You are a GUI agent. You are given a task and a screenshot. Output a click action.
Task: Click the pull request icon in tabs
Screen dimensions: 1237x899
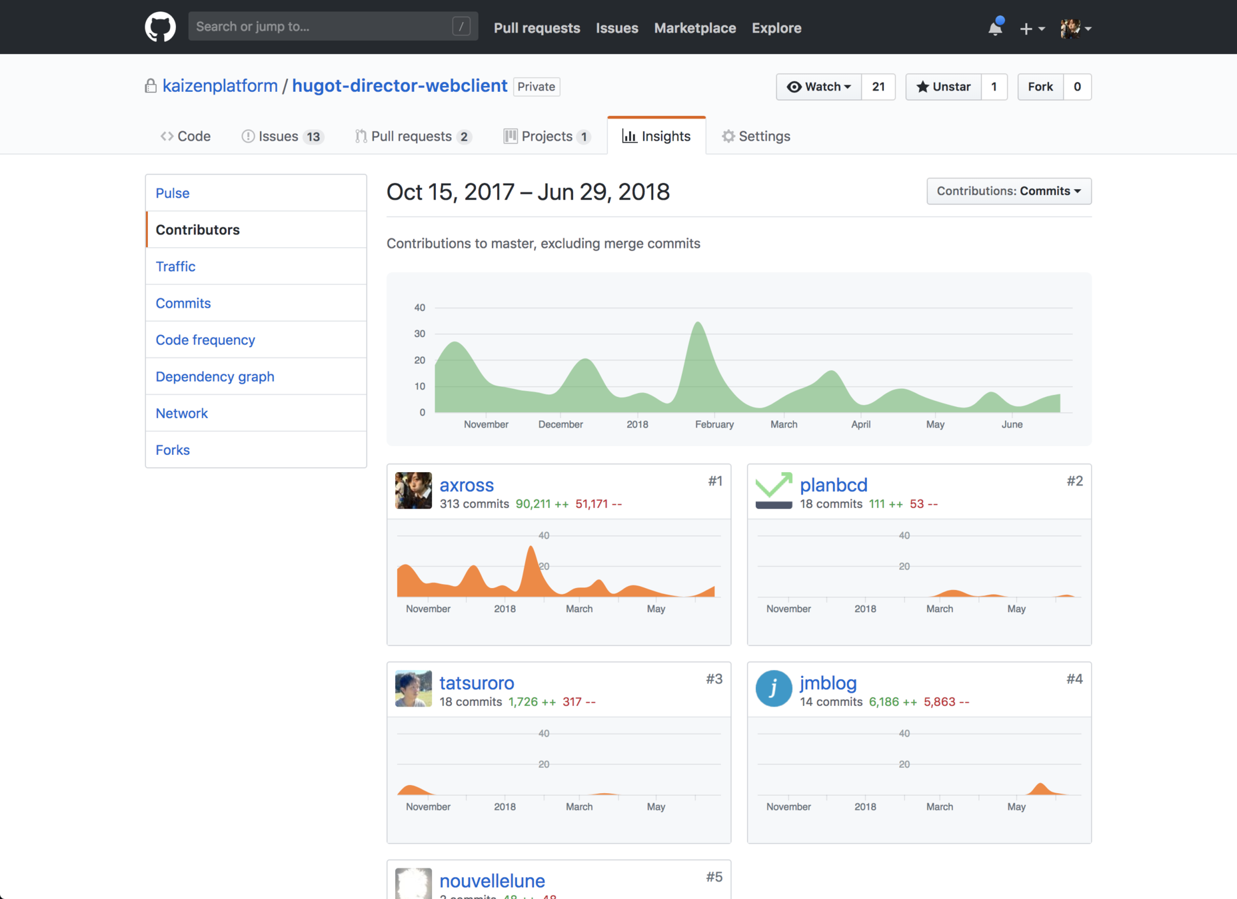(361, 136)
